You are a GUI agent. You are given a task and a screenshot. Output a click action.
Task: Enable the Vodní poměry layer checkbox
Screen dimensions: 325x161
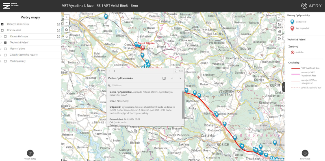coord(5,61)
